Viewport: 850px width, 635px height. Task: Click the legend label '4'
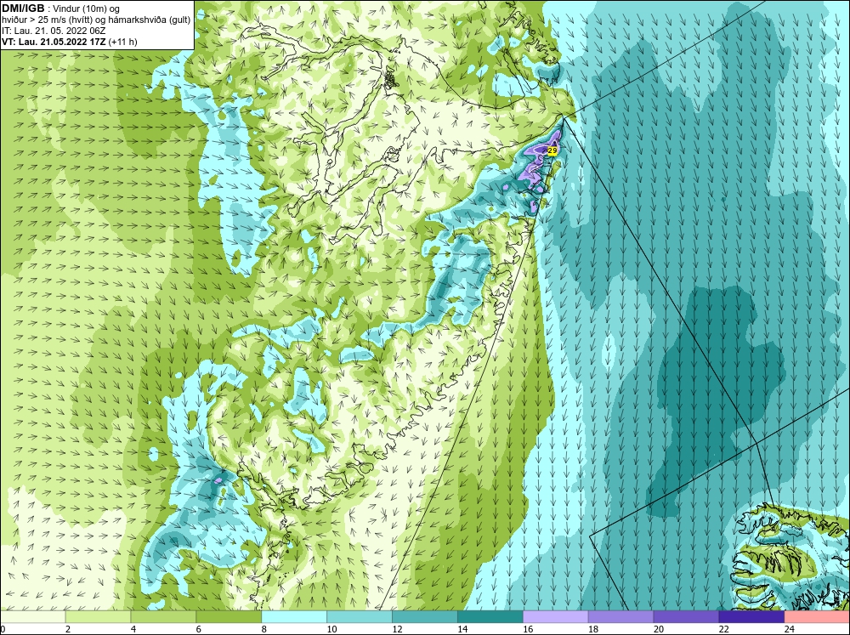[x=133, y=629]
